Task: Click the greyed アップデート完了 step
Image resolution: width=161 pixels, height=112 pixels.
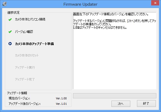Action: click(x=25, y=79)
